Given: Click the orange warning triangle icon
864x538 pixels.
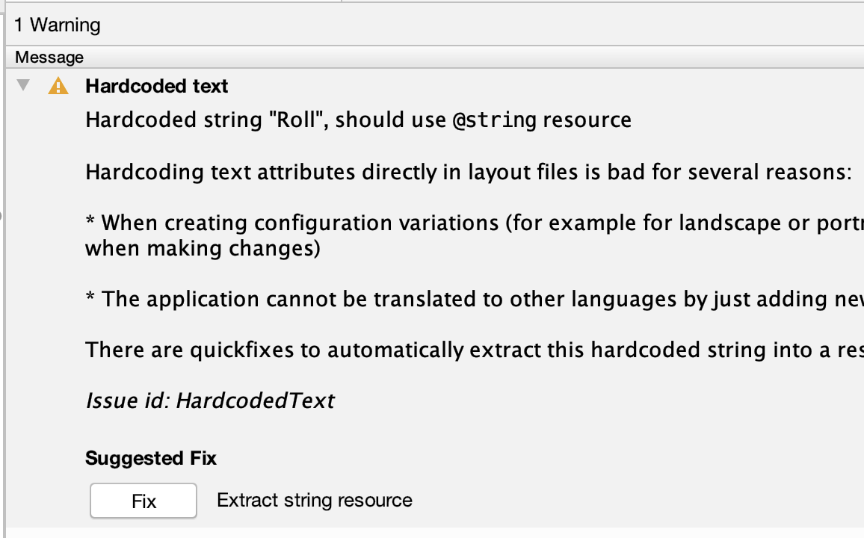Looking at the screenshot, I should pos(58,87).
